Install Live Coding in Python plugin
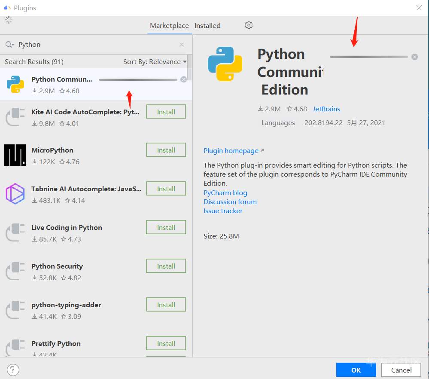429x379 pixels. 166,227
